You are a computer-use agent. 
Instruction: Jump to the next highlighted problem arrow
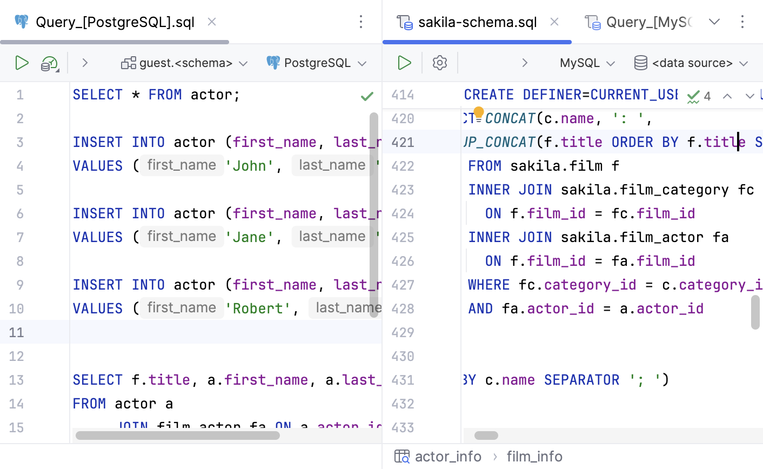coord(749,96)
